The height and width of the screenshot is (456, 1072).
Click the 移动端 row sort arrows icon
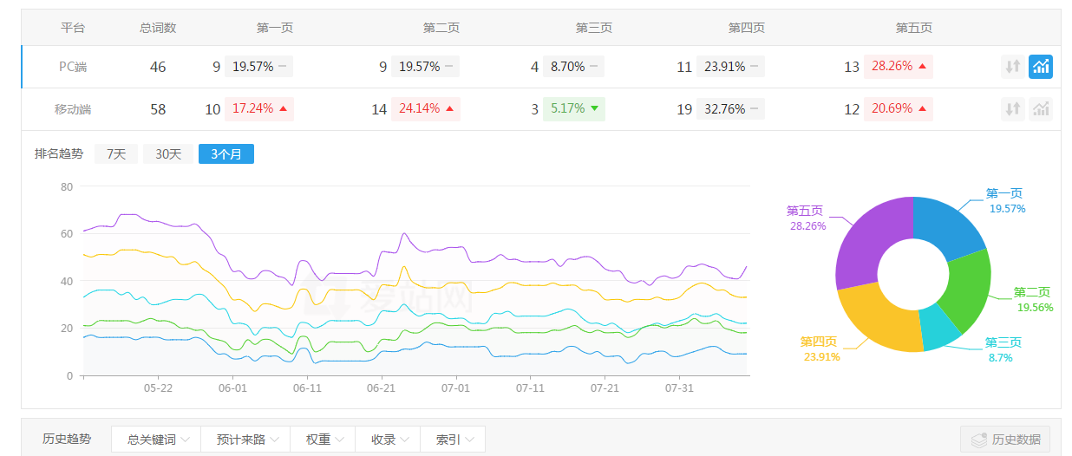click(1012, 109)
